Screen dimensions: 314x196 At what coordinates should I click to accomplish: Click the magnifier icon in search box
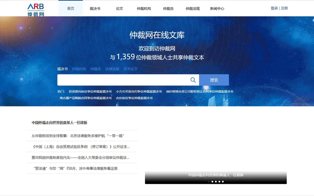tap(193, 80)
